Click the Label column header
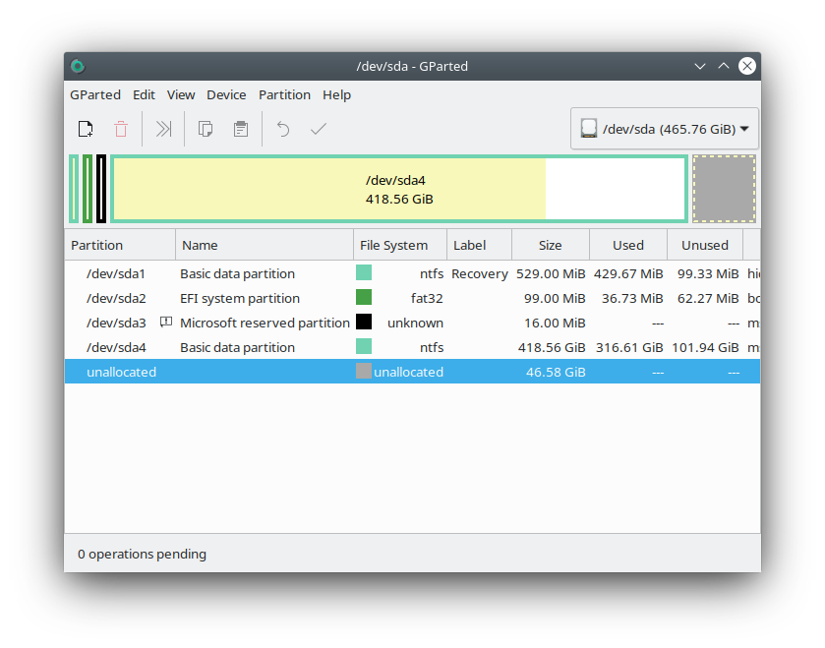 coord(479,245)
